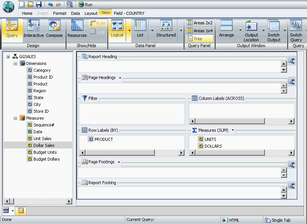This screenshot has width=307, height=224.
Task: Save the report with the floppy disk icon
Action: [39, 4]
